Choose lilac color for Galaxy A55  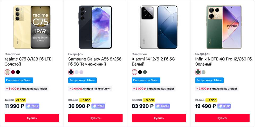point(81,72)
